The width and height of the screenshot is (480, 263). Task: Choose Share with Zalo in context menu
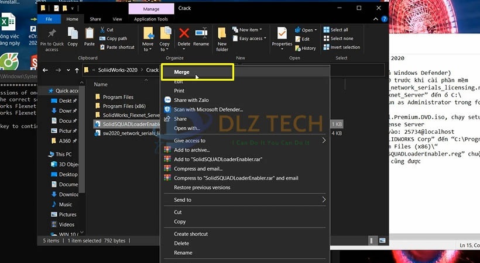[x=191, y=100]
